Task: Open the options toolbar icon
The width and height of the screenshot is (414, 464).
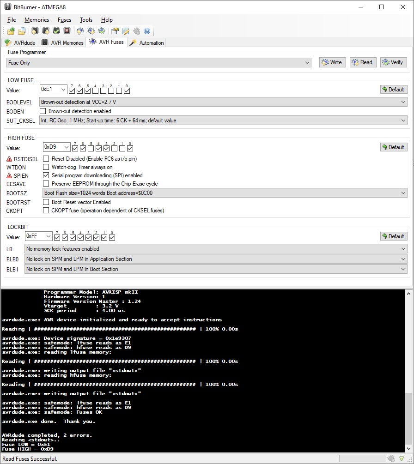Action: pyautogui.click(x=115, y=31)
